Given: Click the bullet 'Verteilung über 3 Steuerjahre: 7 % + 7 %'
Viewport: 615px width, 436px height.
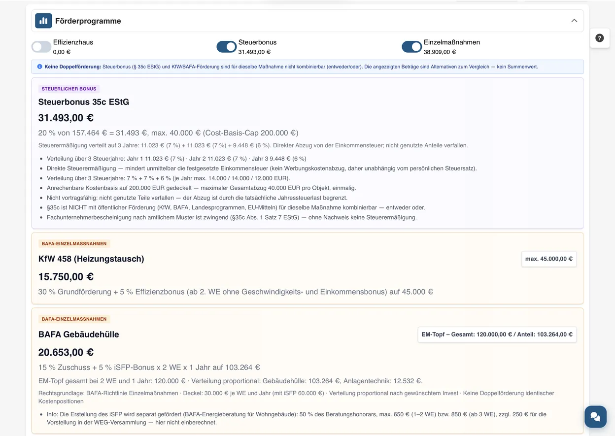Looking at the screenshot, I should click(x=169, y=178).
